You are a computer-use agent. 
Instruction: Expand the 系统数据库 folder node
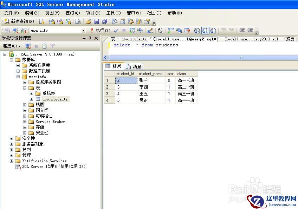[x=18, y=66]
